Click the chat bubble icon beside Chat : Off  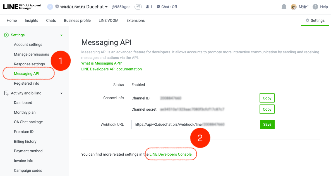(158, 7)
